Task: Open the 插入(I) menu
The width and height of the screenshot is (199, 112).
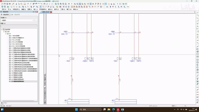Action: (x=35, y=9)
